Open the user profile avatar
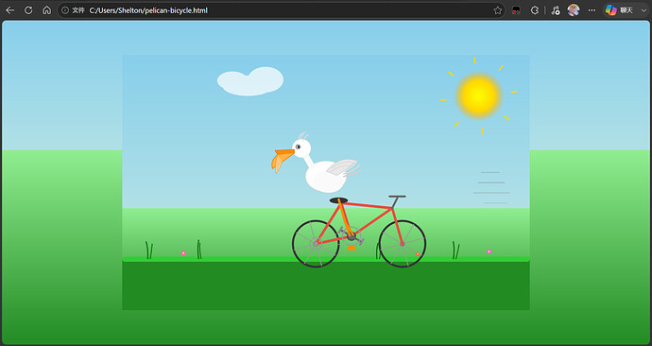The height and width of the screenshot is (346, 652). [574, 10]
